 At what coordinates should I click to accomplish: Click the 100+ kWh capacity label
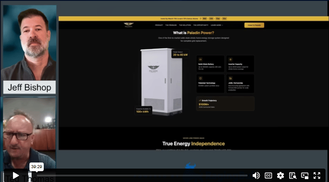[x=143, y=110]
